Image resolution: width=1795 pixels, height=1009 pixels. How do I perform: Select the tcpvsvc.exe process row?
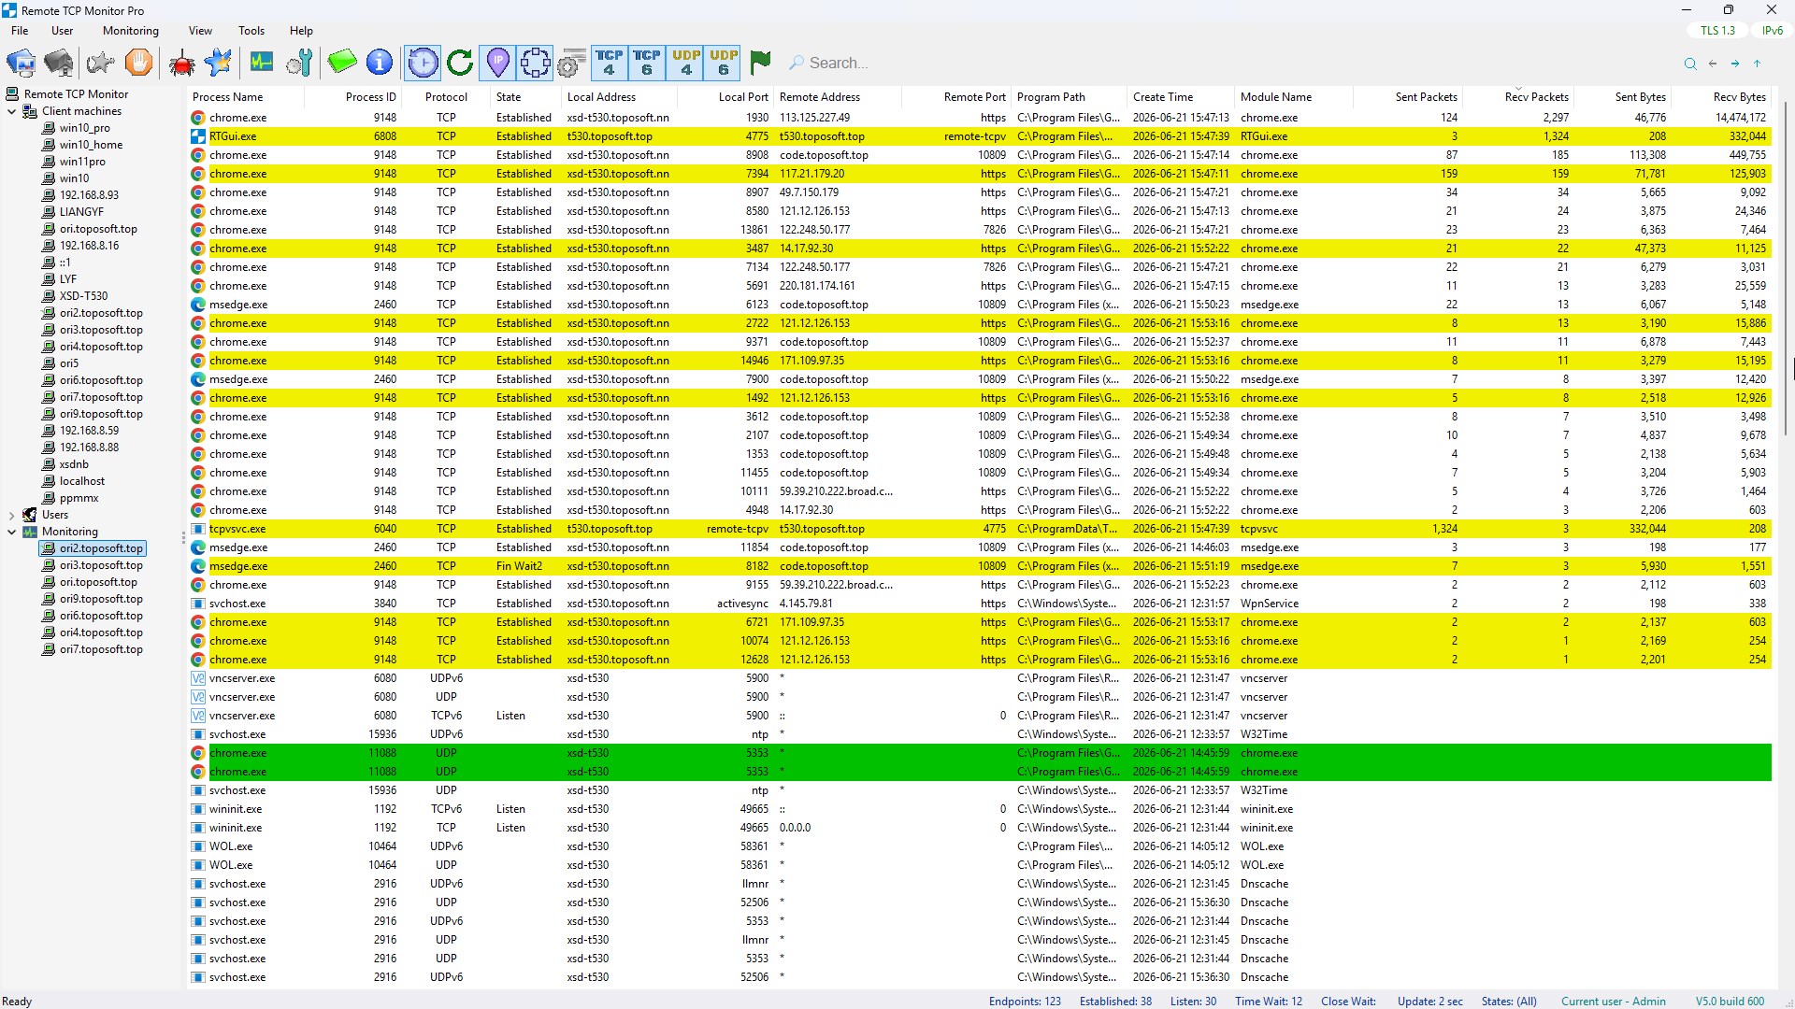coord(979,529)
